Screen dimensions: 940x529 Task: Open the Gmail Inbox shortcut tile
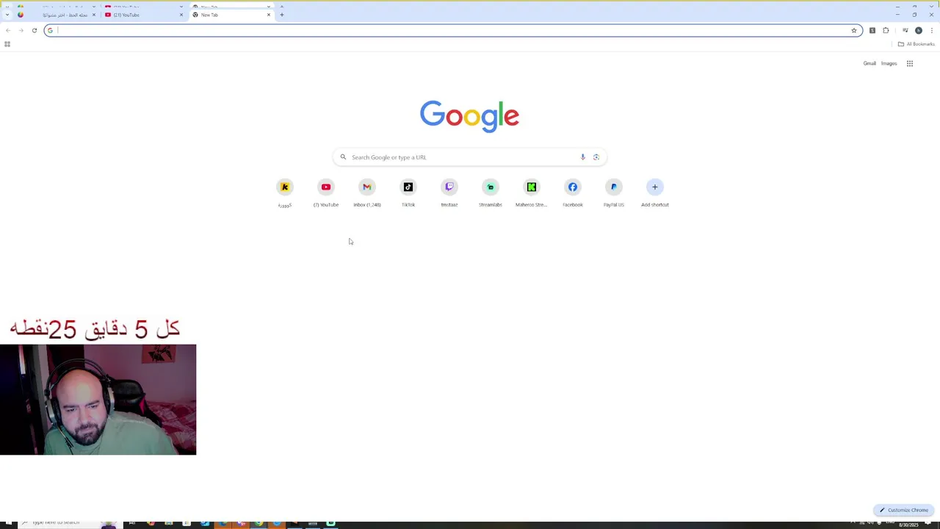click(x=367, y=192)
